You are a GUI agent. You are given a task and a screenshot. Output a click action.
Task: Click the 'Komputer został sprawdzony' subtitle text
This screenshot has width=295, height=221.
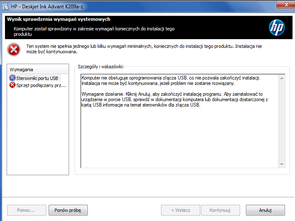94,32
